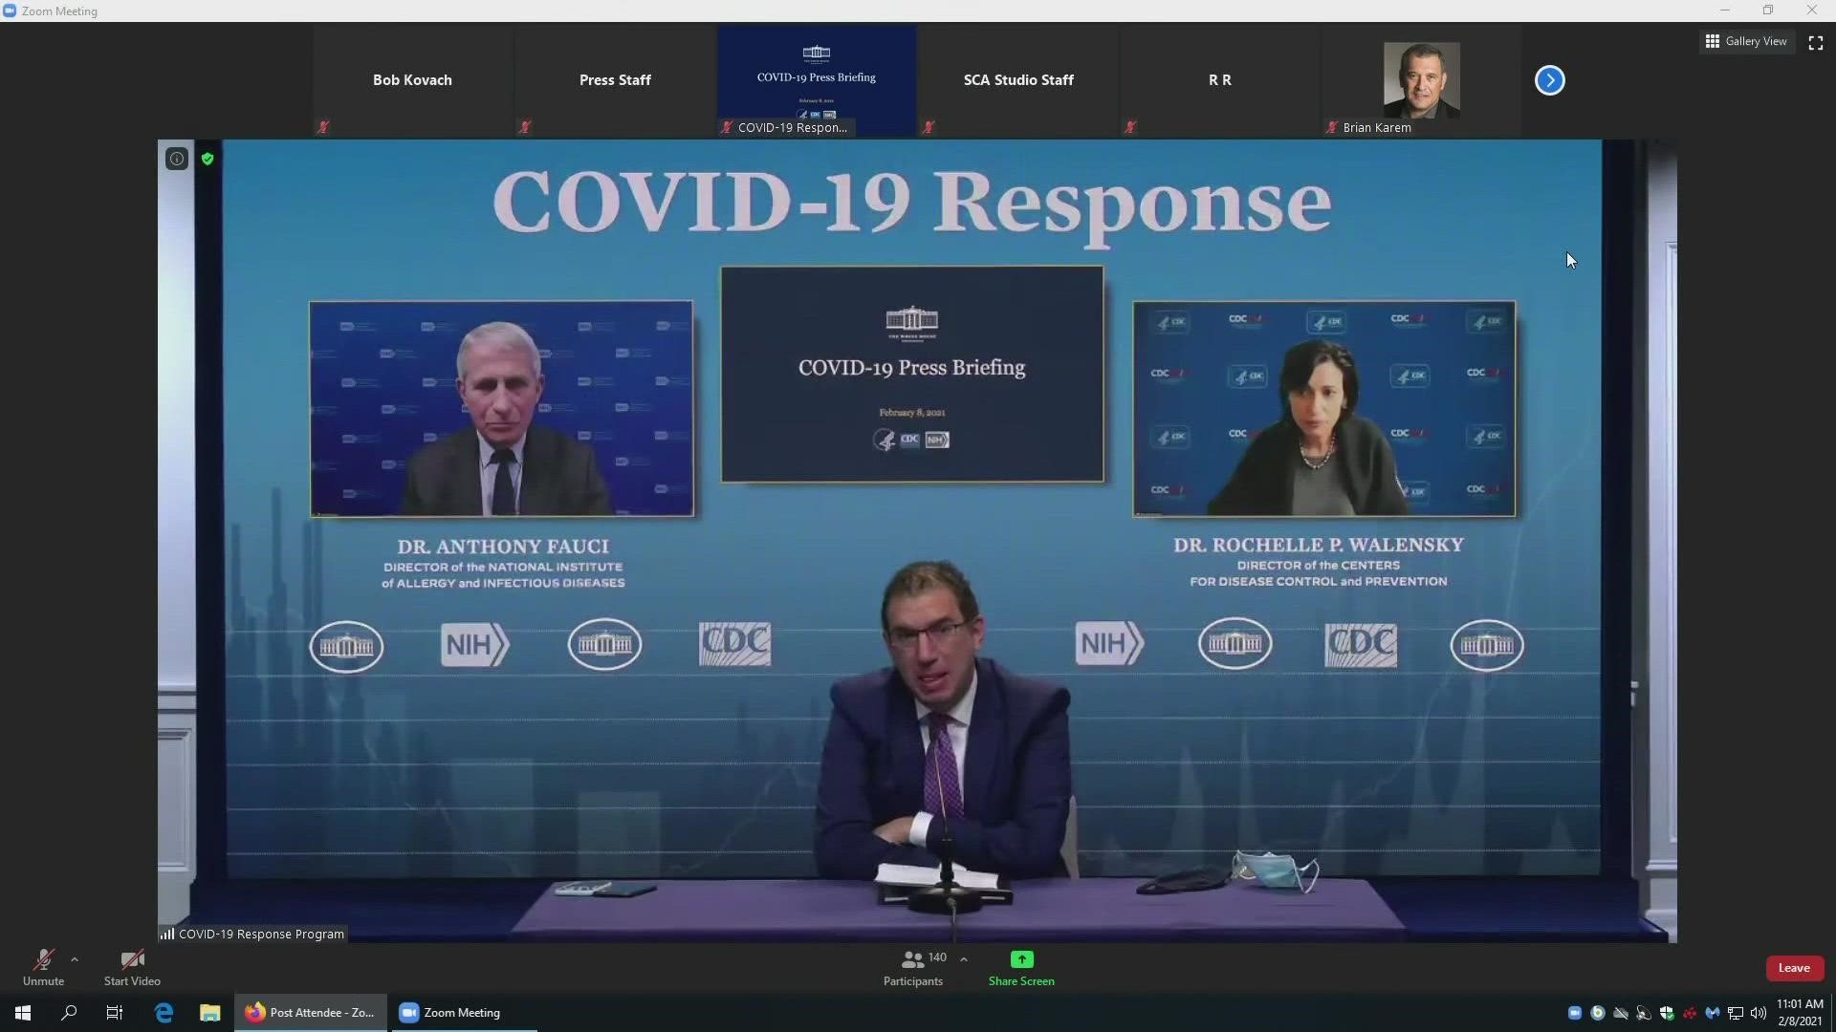Open the Participants panel

click(913, 967)
